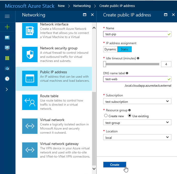Screen dimensions: 177x174
Task: Open the Location dropdown
Action: click(137, 137)
